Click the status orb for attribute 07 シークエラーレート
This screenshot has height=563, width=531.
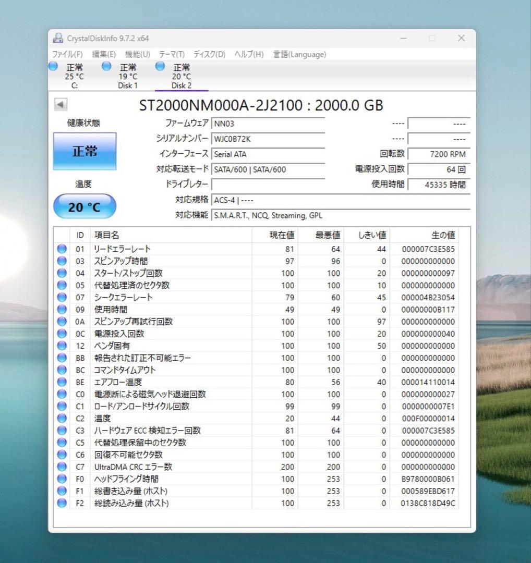pos(62,297)
